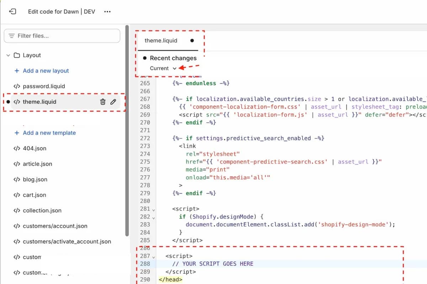
Task: Click the plus icon beside Add a new layout
Action: click(17, 71)
